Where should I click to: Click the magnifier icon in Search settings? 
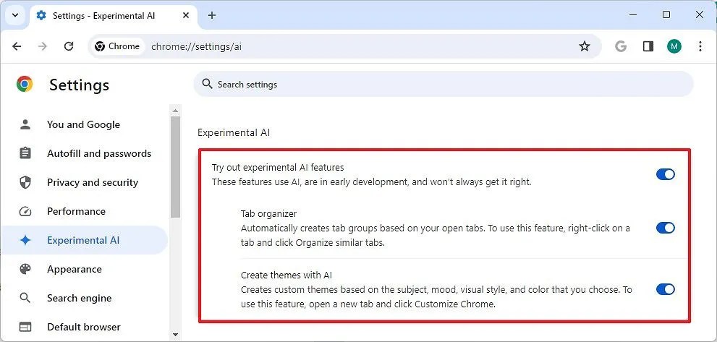pos(207,84)
